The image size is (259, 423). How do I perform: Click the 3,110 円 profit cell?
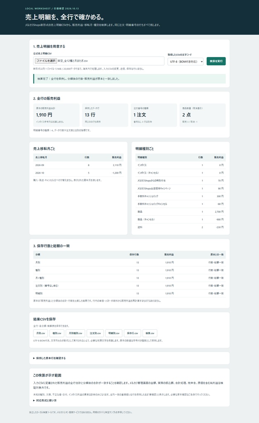click(x=117, y=165)
